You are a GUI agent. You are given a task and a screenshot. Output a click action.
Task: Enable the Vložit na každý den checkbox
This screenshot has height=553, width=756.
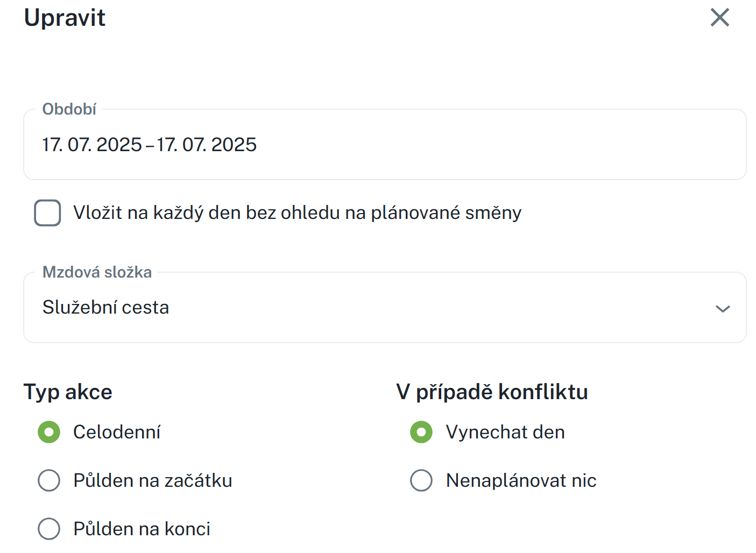pyautogui.click(x=47, y=213)
